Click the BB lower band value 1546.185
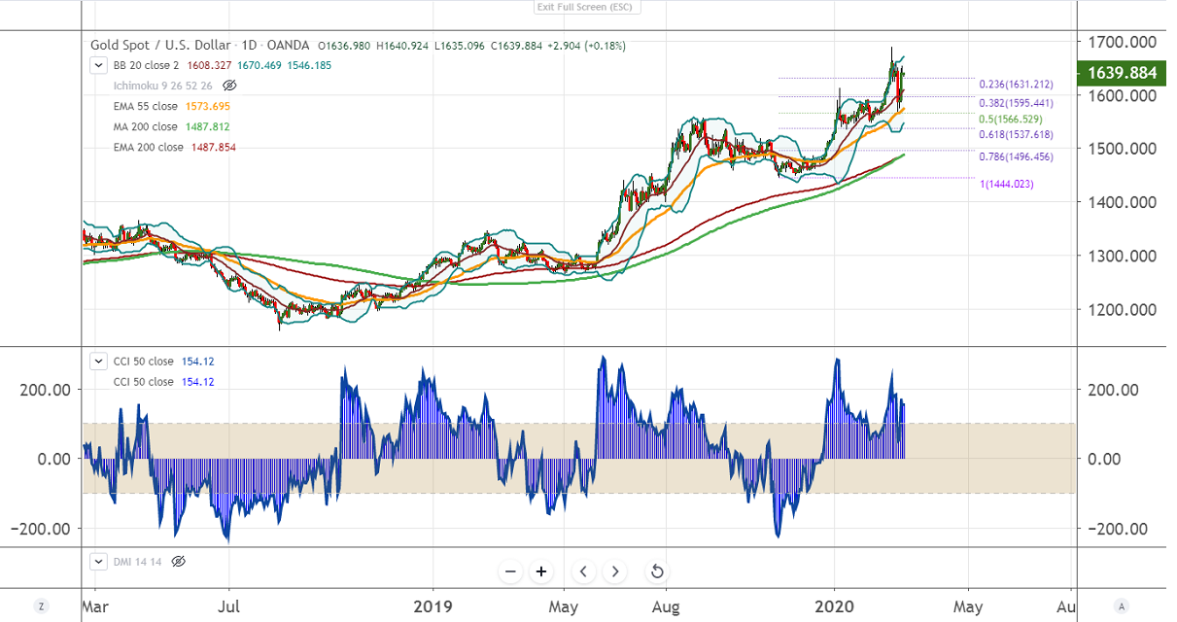Screen dimensions: 1177x622 coord(308,65)
